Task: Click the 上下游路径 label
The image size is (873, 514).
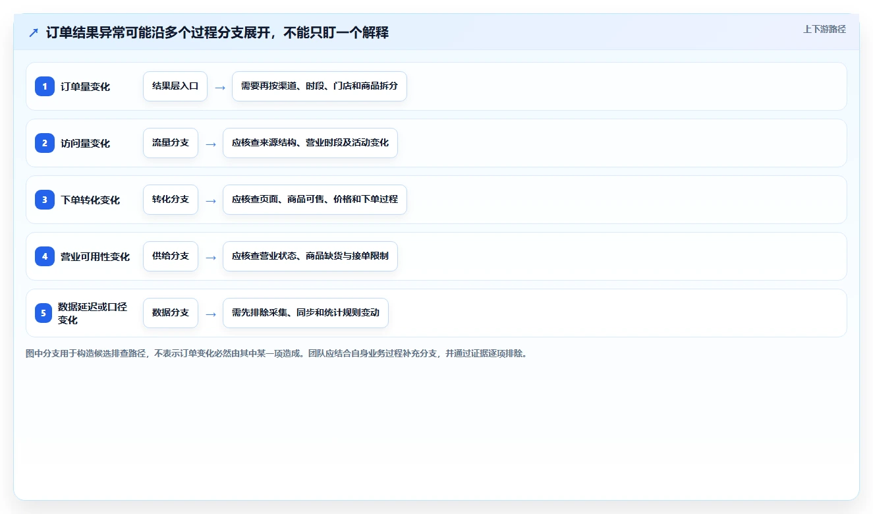Action: 824,29
